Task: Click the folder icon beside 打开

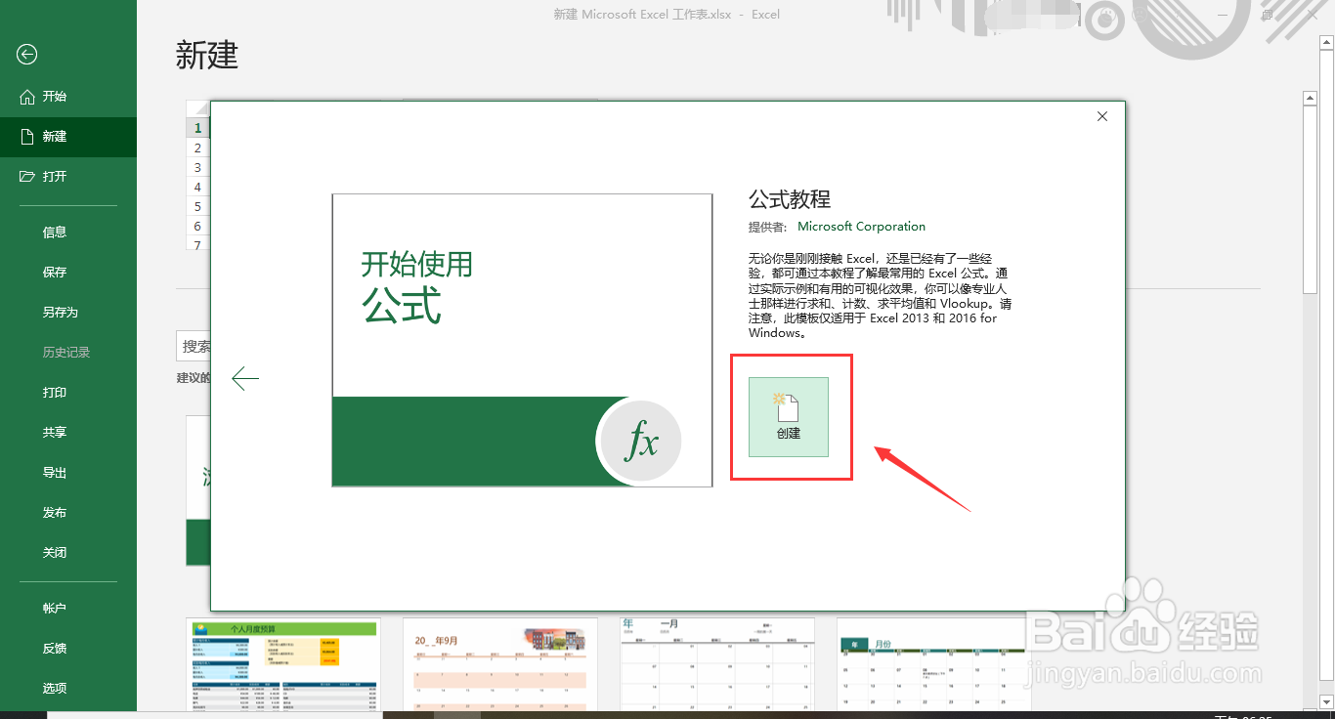Action: (x=27, y=177)
